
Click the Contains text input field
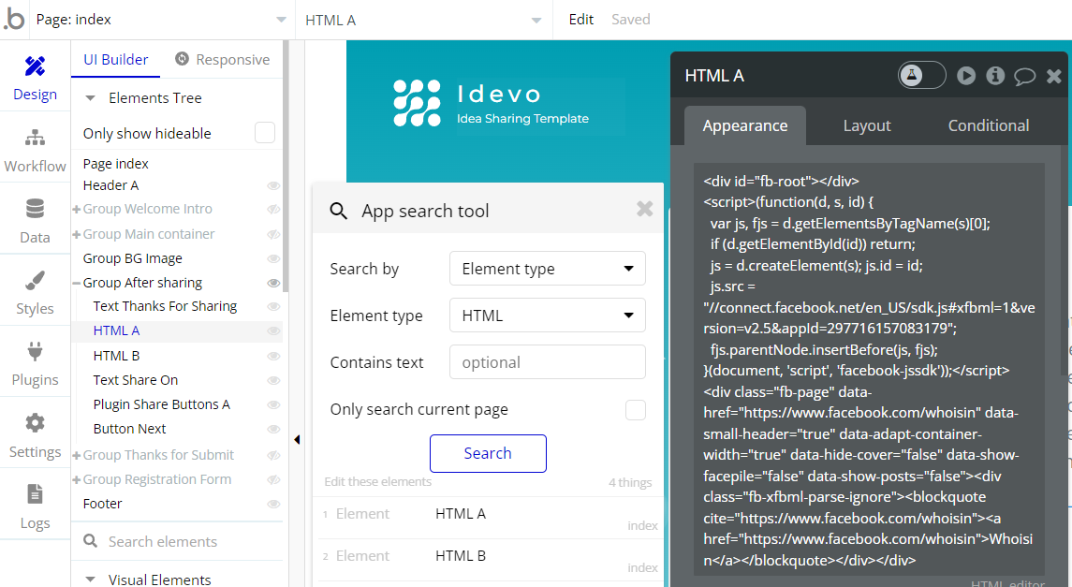pos(547,362)
